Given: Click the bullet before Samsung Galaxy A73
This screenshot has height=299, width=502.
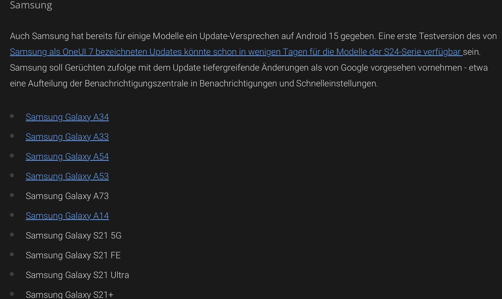Looking at the screenshot, I should click(x=12, y=195).
